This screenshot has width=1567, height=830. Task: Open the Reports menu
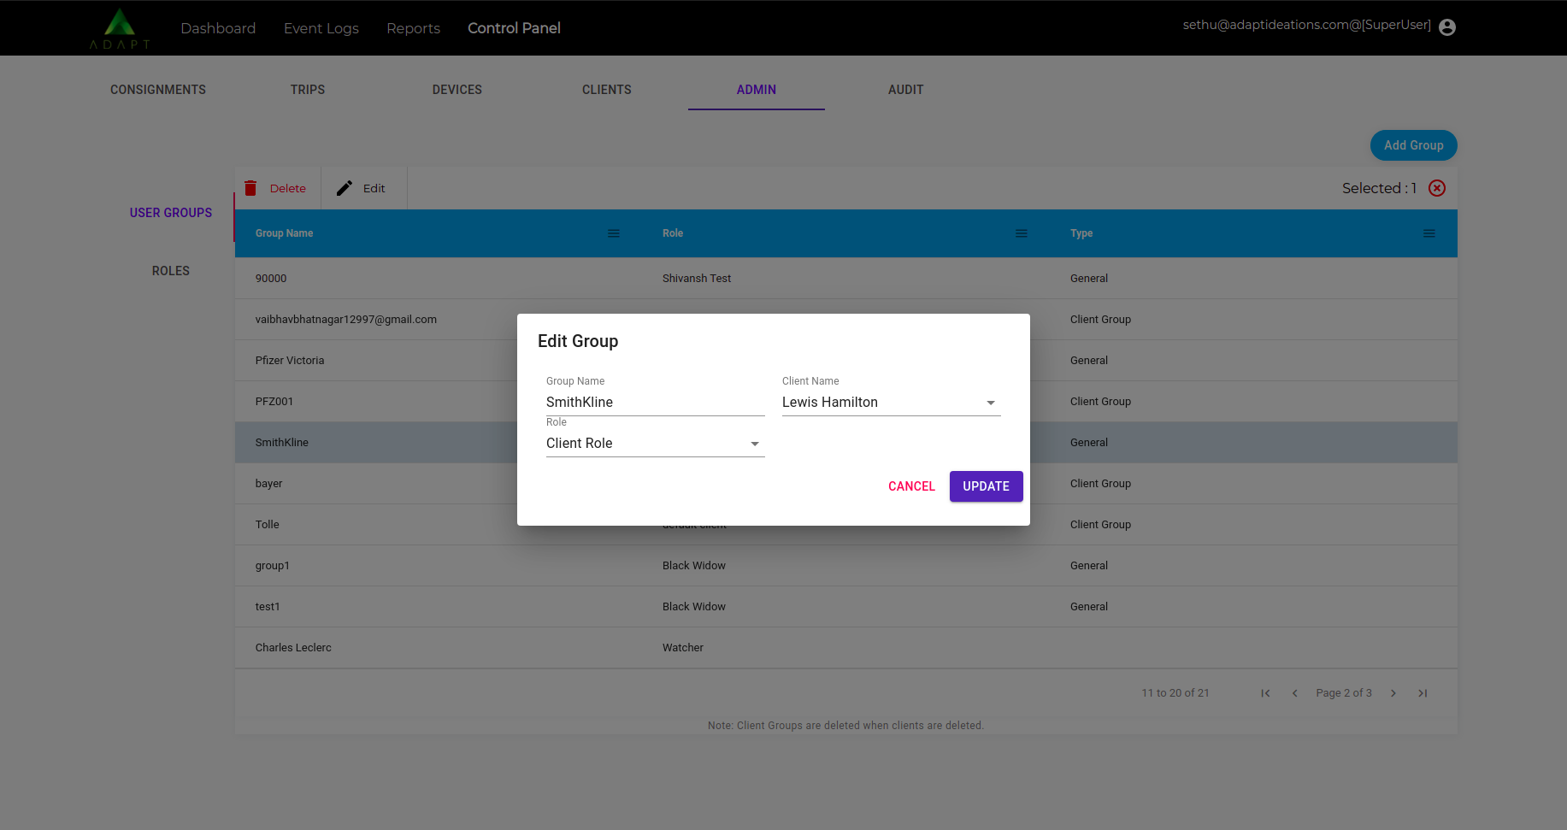[413, 28]
